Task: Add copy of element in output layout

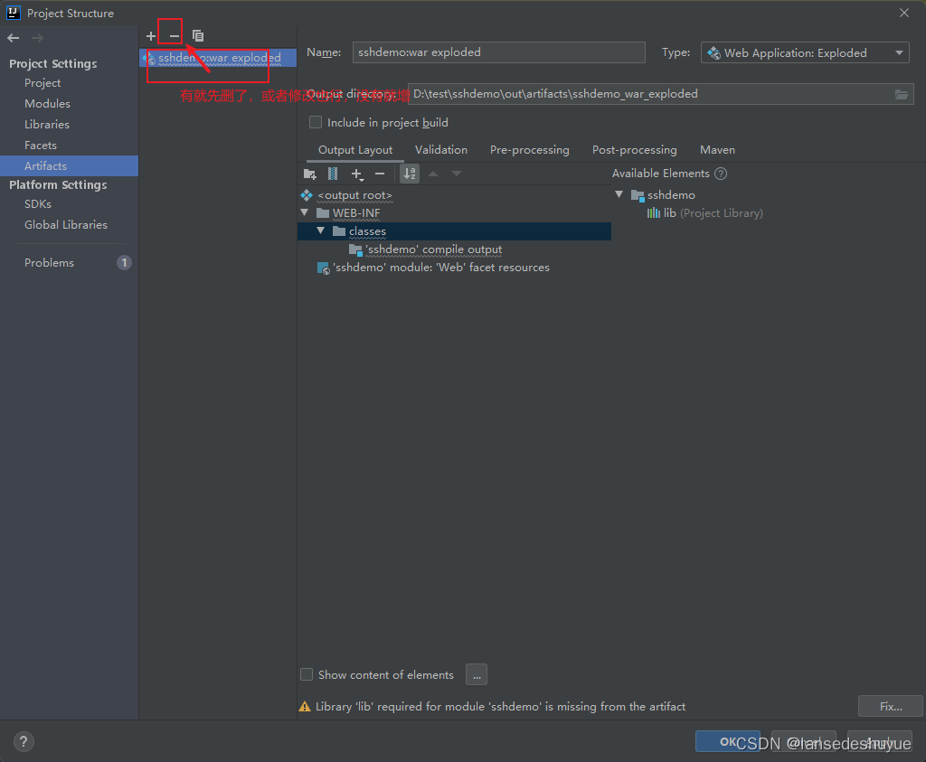Action: click(x=356, y=174)
